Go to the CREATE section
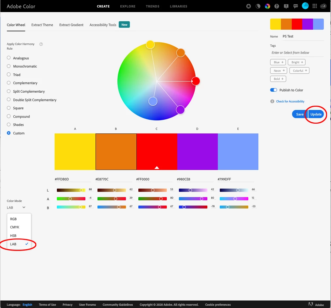 coord(103,6)
